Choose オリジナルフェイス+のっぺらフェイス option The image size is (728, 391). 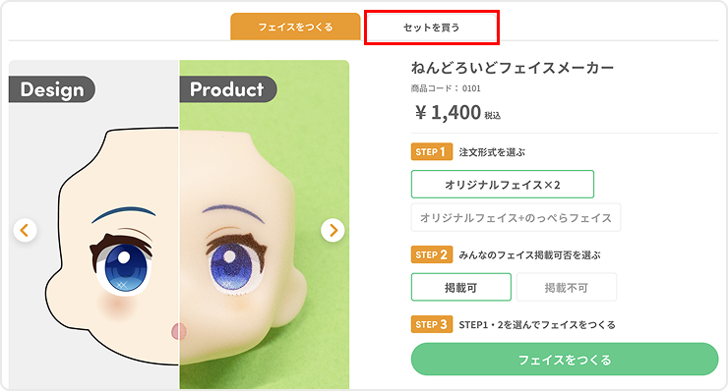(x=516, y=217)
